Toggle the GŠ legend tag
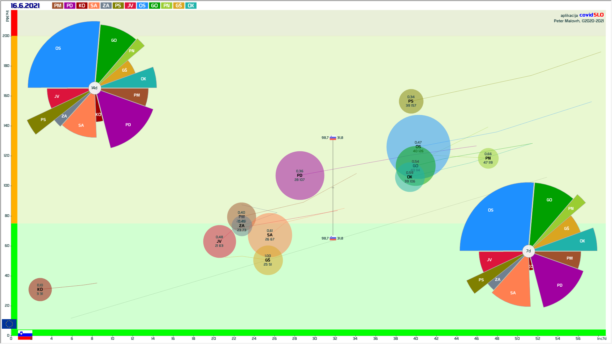Image resolution: width=612 pixels, height=344 pixels. [x=178, y=6]
